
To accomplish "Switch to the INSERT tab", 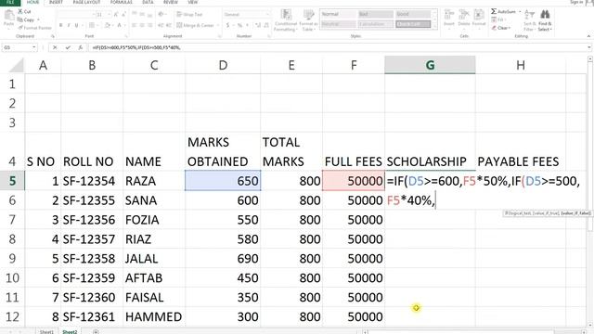I will tap(56, 2).
